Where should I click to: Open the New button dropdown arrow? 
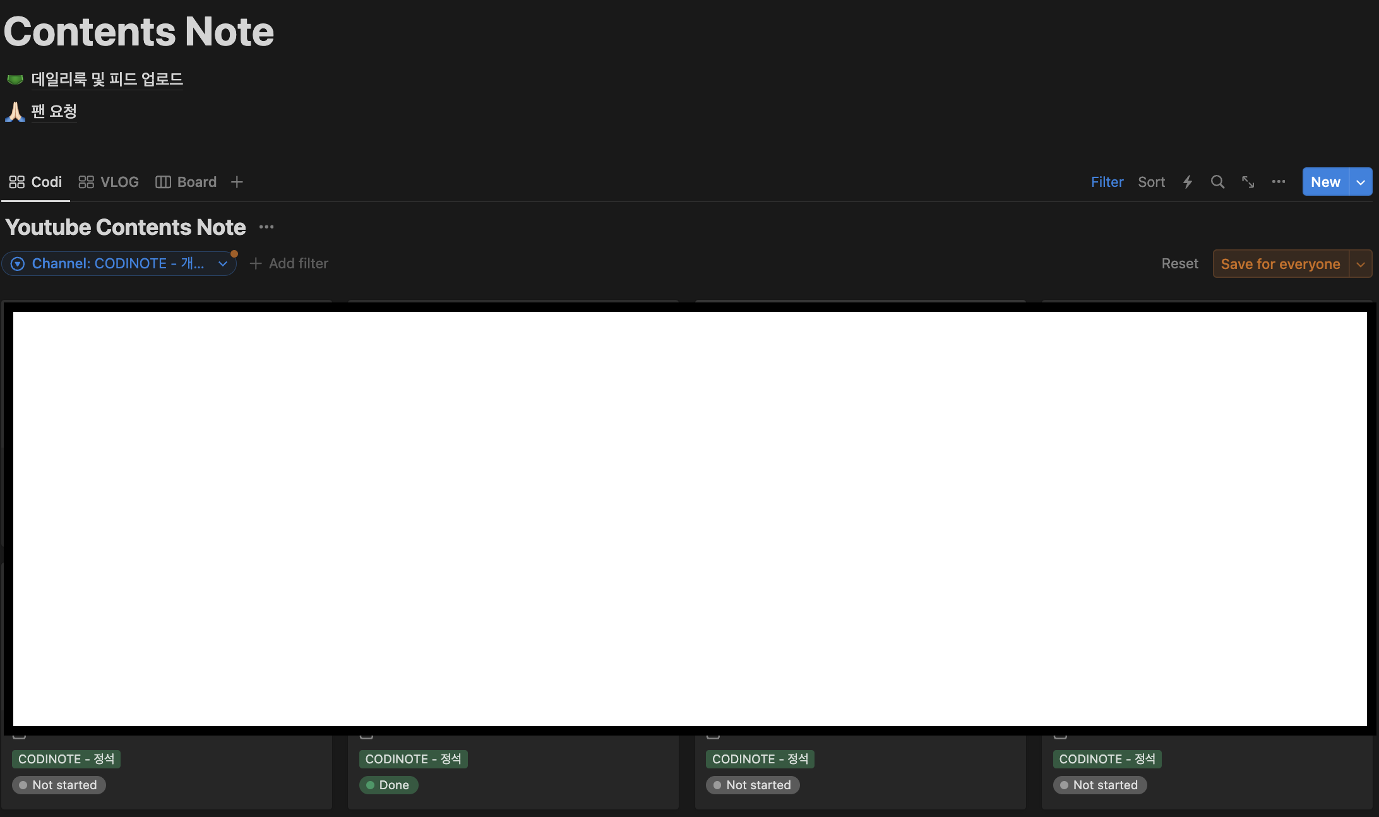[1361, 182]
